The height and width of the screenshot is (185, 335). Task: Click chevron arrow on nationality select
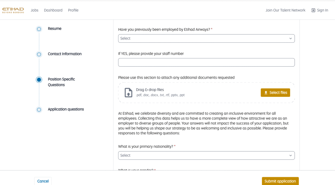pyautogui.click(x=290, y=156)
